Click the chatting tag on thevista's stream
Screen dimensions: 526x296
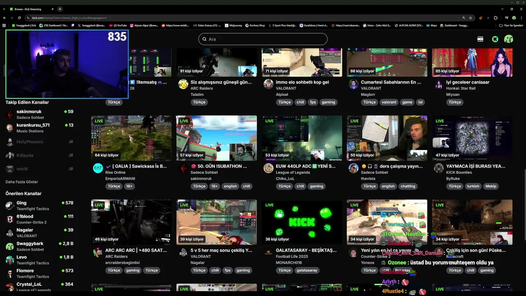(408, 186)
